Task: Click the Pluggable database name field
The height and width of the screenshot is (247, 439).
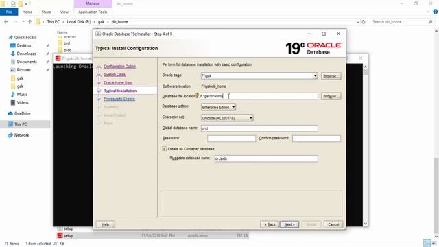Action: (x=266, y=158)
